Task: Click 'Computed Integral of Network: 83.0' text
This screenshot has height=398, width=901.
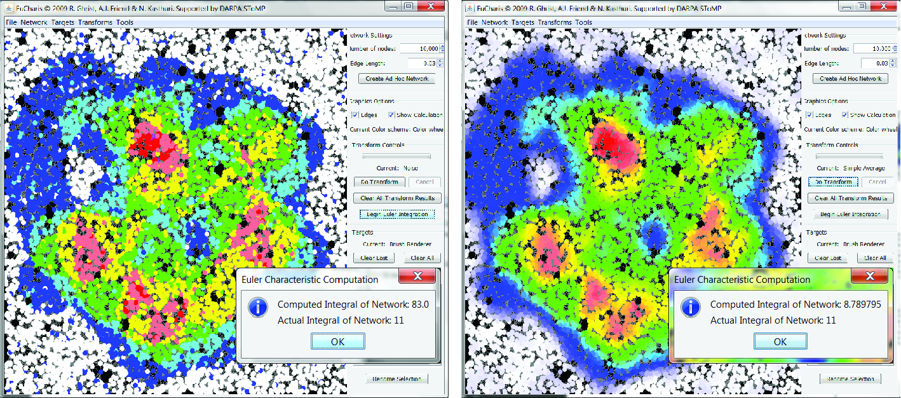Action: click(353, 305)
